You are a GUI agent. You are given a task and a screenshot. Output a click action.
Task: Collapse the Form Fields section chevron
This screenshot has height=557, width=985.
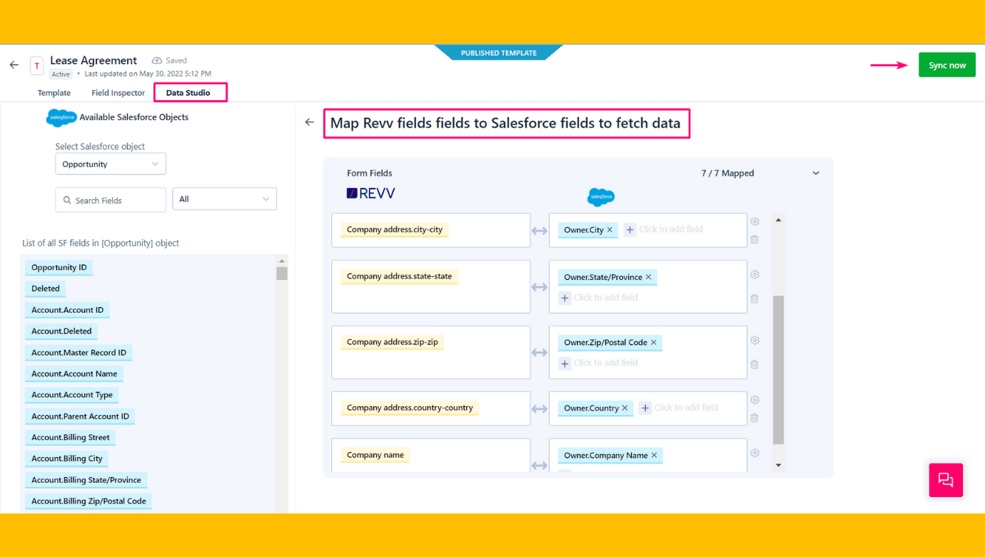point(816,174)
